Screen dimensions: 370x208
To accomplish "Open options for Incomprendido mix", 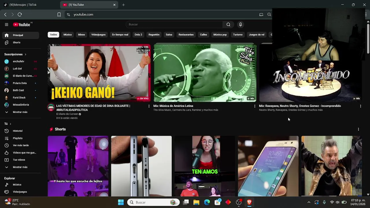I will (360, 106).
